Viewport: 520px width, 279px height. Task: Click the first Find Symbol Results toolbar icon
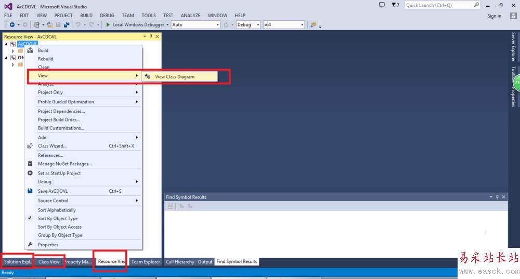point(171,206)
